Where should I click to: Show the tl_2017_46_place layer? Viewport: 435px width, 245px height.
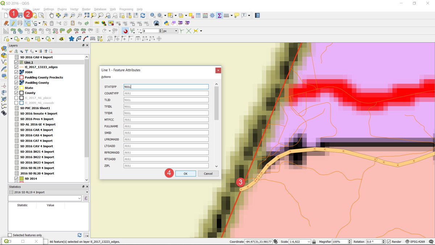16,98
